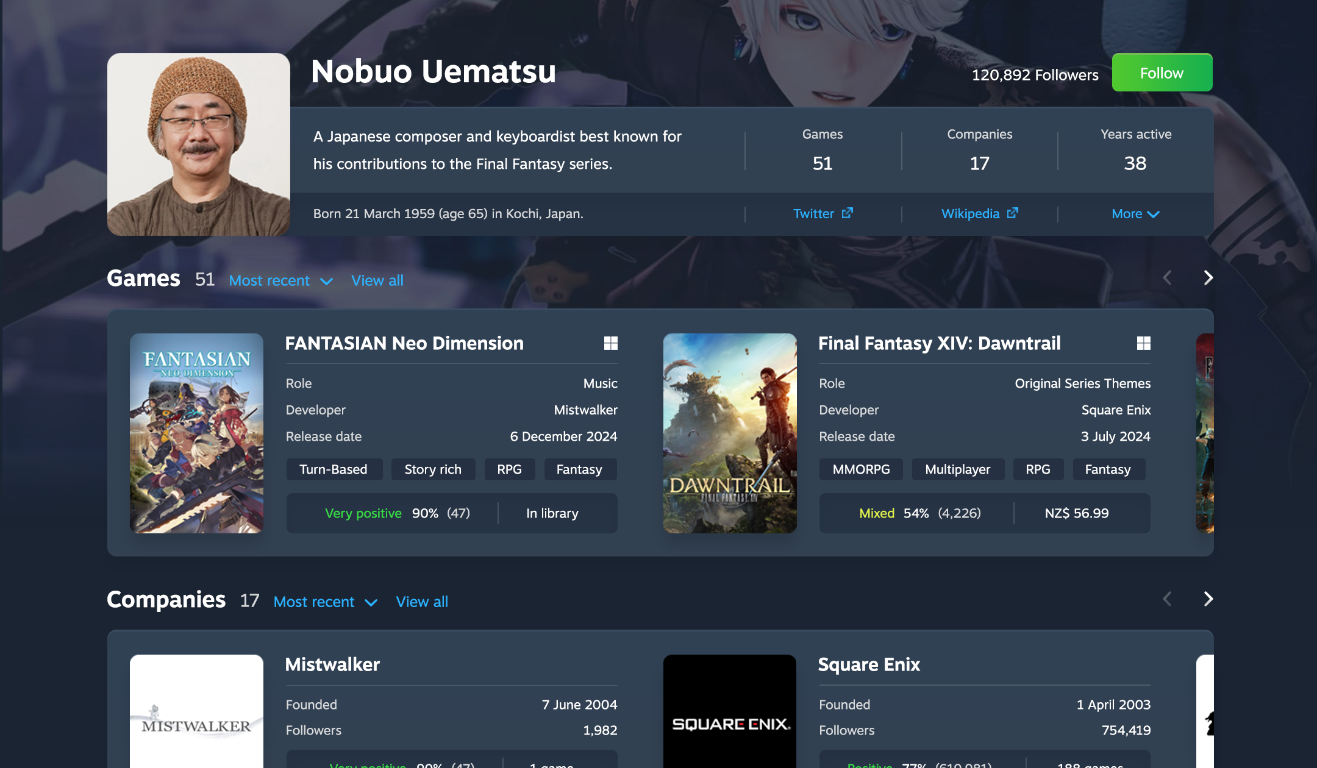Click Mistwalker developer name on FANTASIAN card

click(586, 410)
